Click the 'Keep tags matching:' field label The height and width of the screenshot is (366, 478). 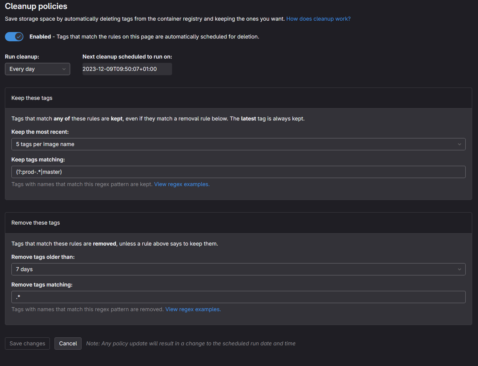pos(38,160)
